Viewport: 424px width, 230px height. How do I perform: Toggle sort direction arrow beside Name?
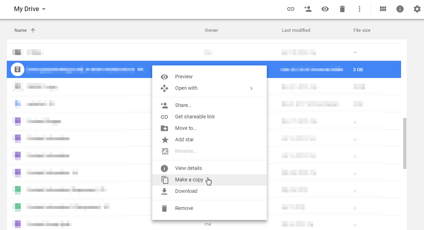(33, 30)
